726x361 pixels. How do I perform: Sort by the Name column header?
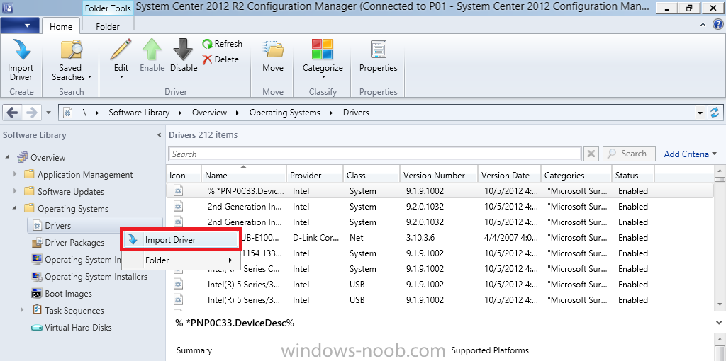[x=244, y=175]
